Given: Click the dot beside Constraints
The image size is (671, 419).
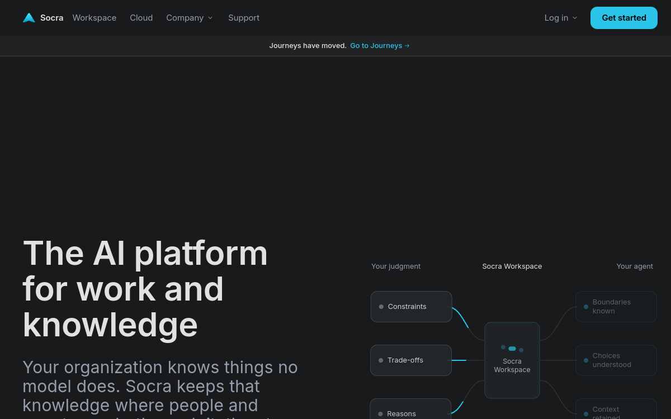Looking at the screenshot, I should [x=381, y=307].
